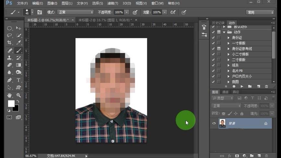Screen dimensions: 281x158
Task: Open the 滤镜(T) menu
Action: pyautogui.click(x=113, y=3)
